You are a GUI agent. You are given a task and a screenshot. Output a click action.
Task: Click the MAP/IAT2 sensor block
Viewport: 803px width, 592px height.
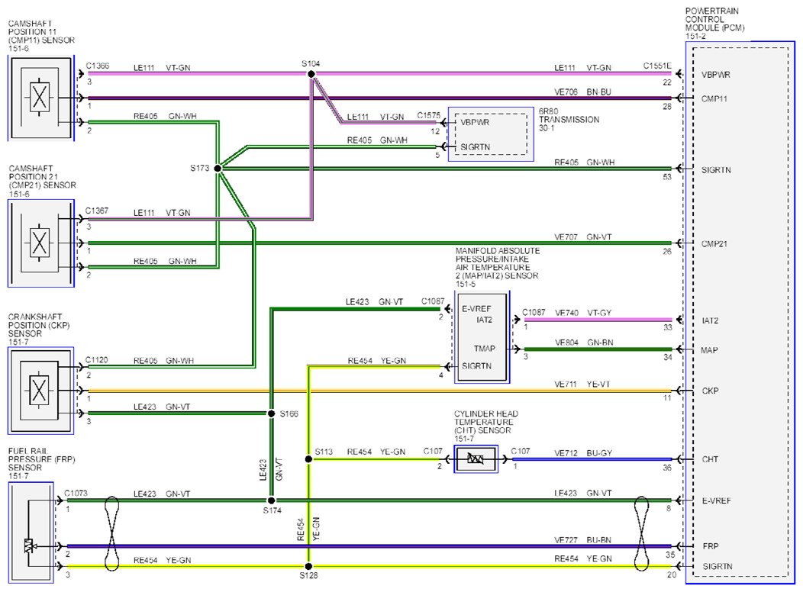click(x=482, y=337)
